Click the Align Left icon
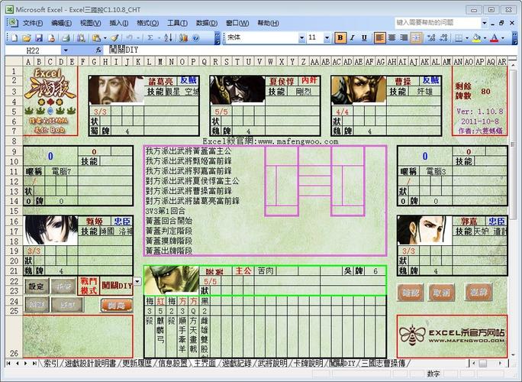 pos(379,37)
